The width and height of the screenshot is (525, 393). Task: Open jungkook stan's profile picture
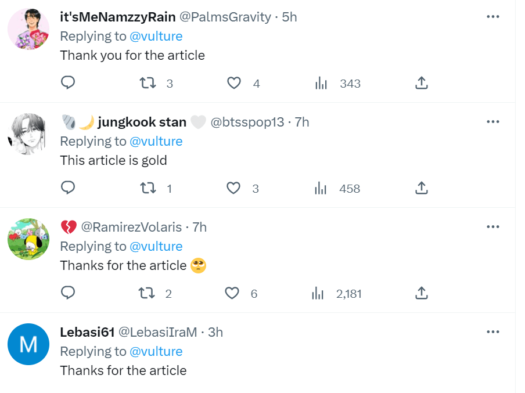[28, 134]
